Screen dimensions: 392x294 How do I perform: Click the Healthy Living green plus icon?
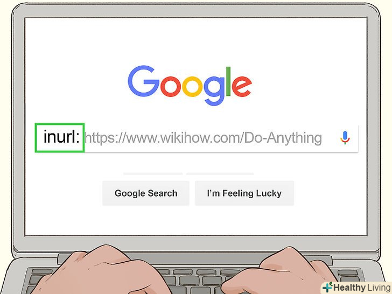[x=327, y=287]
